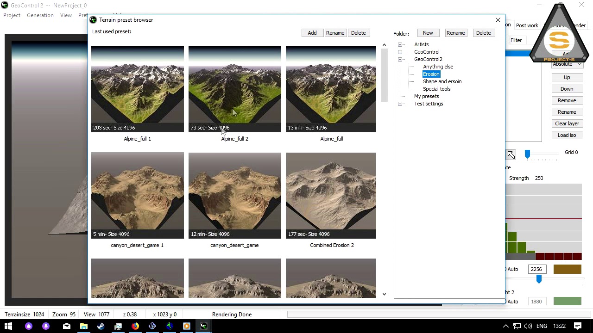Open the Windows Start menu
Viewport: 593px width, 333px height.
[8, 326]
